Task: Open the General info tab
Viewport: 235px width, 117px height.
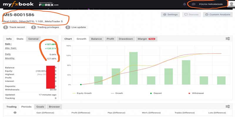Action: tap(33, 39)
